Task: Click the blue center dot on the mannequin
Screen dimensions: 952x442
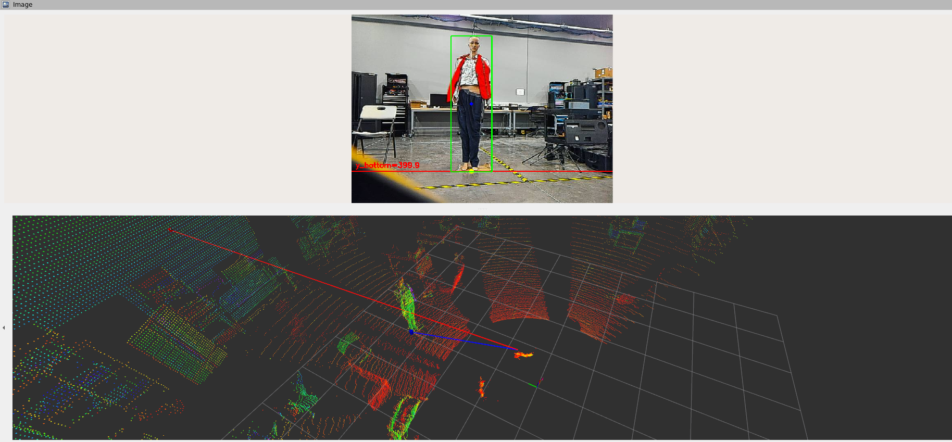Action: pos(471,104)
